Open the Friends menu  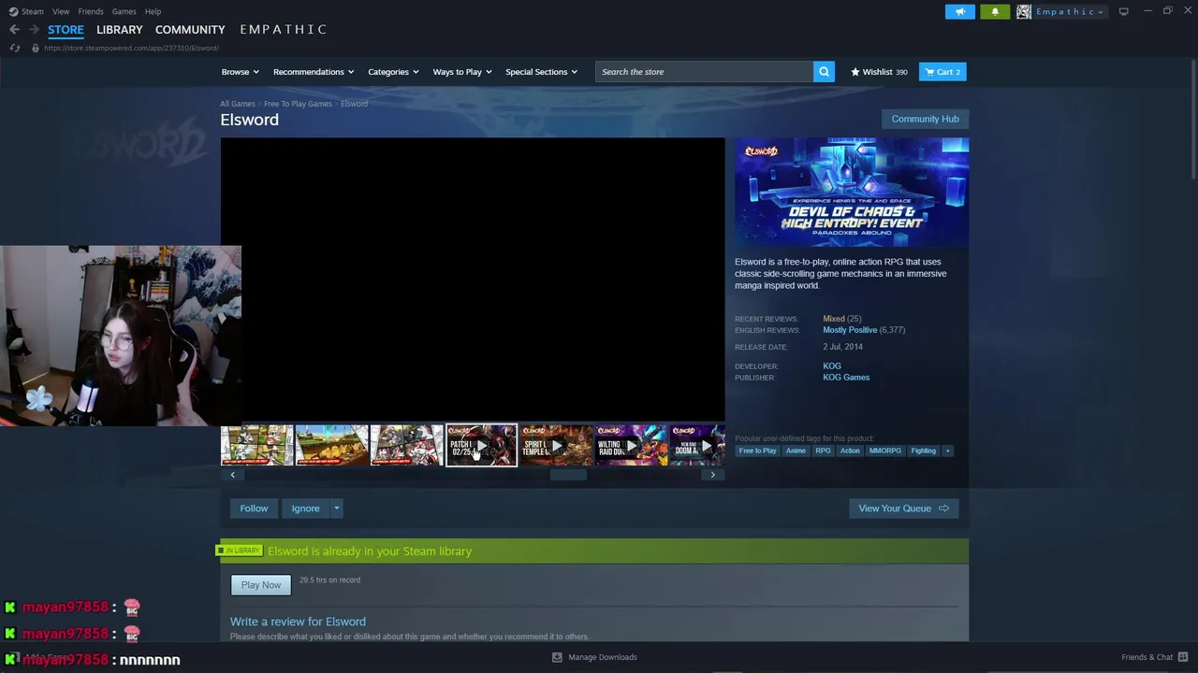[91, 11]
